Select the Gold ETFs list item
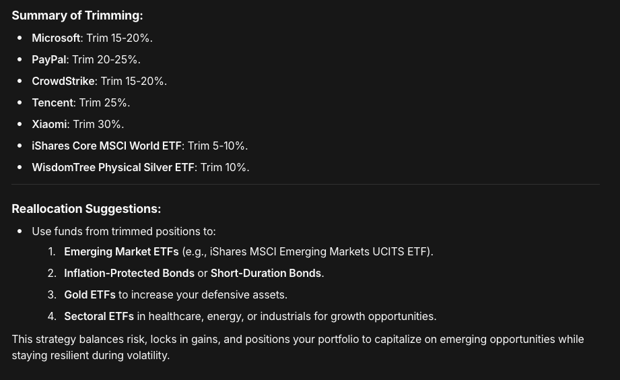The image size is (620, 380). 90,295
